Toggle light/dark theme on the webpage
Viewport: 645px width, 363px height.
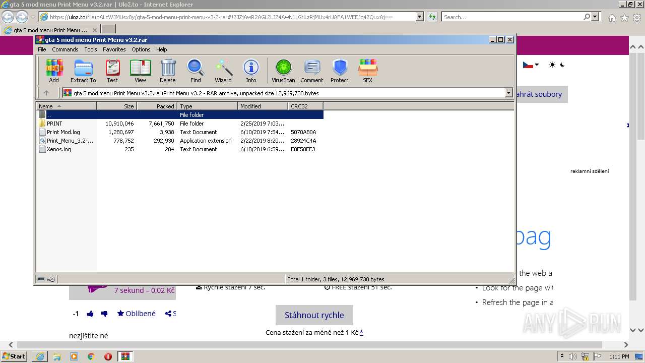[x=557, y=65]
